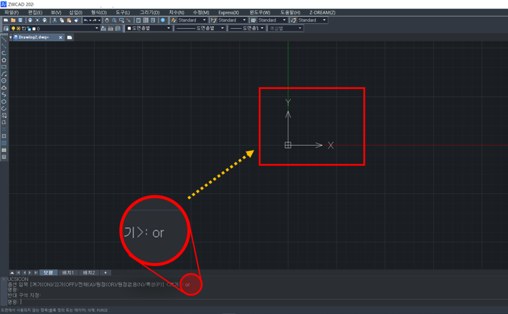
Task: Switch to the 배치1 layout tab
Action: click(x=68, y=272)
